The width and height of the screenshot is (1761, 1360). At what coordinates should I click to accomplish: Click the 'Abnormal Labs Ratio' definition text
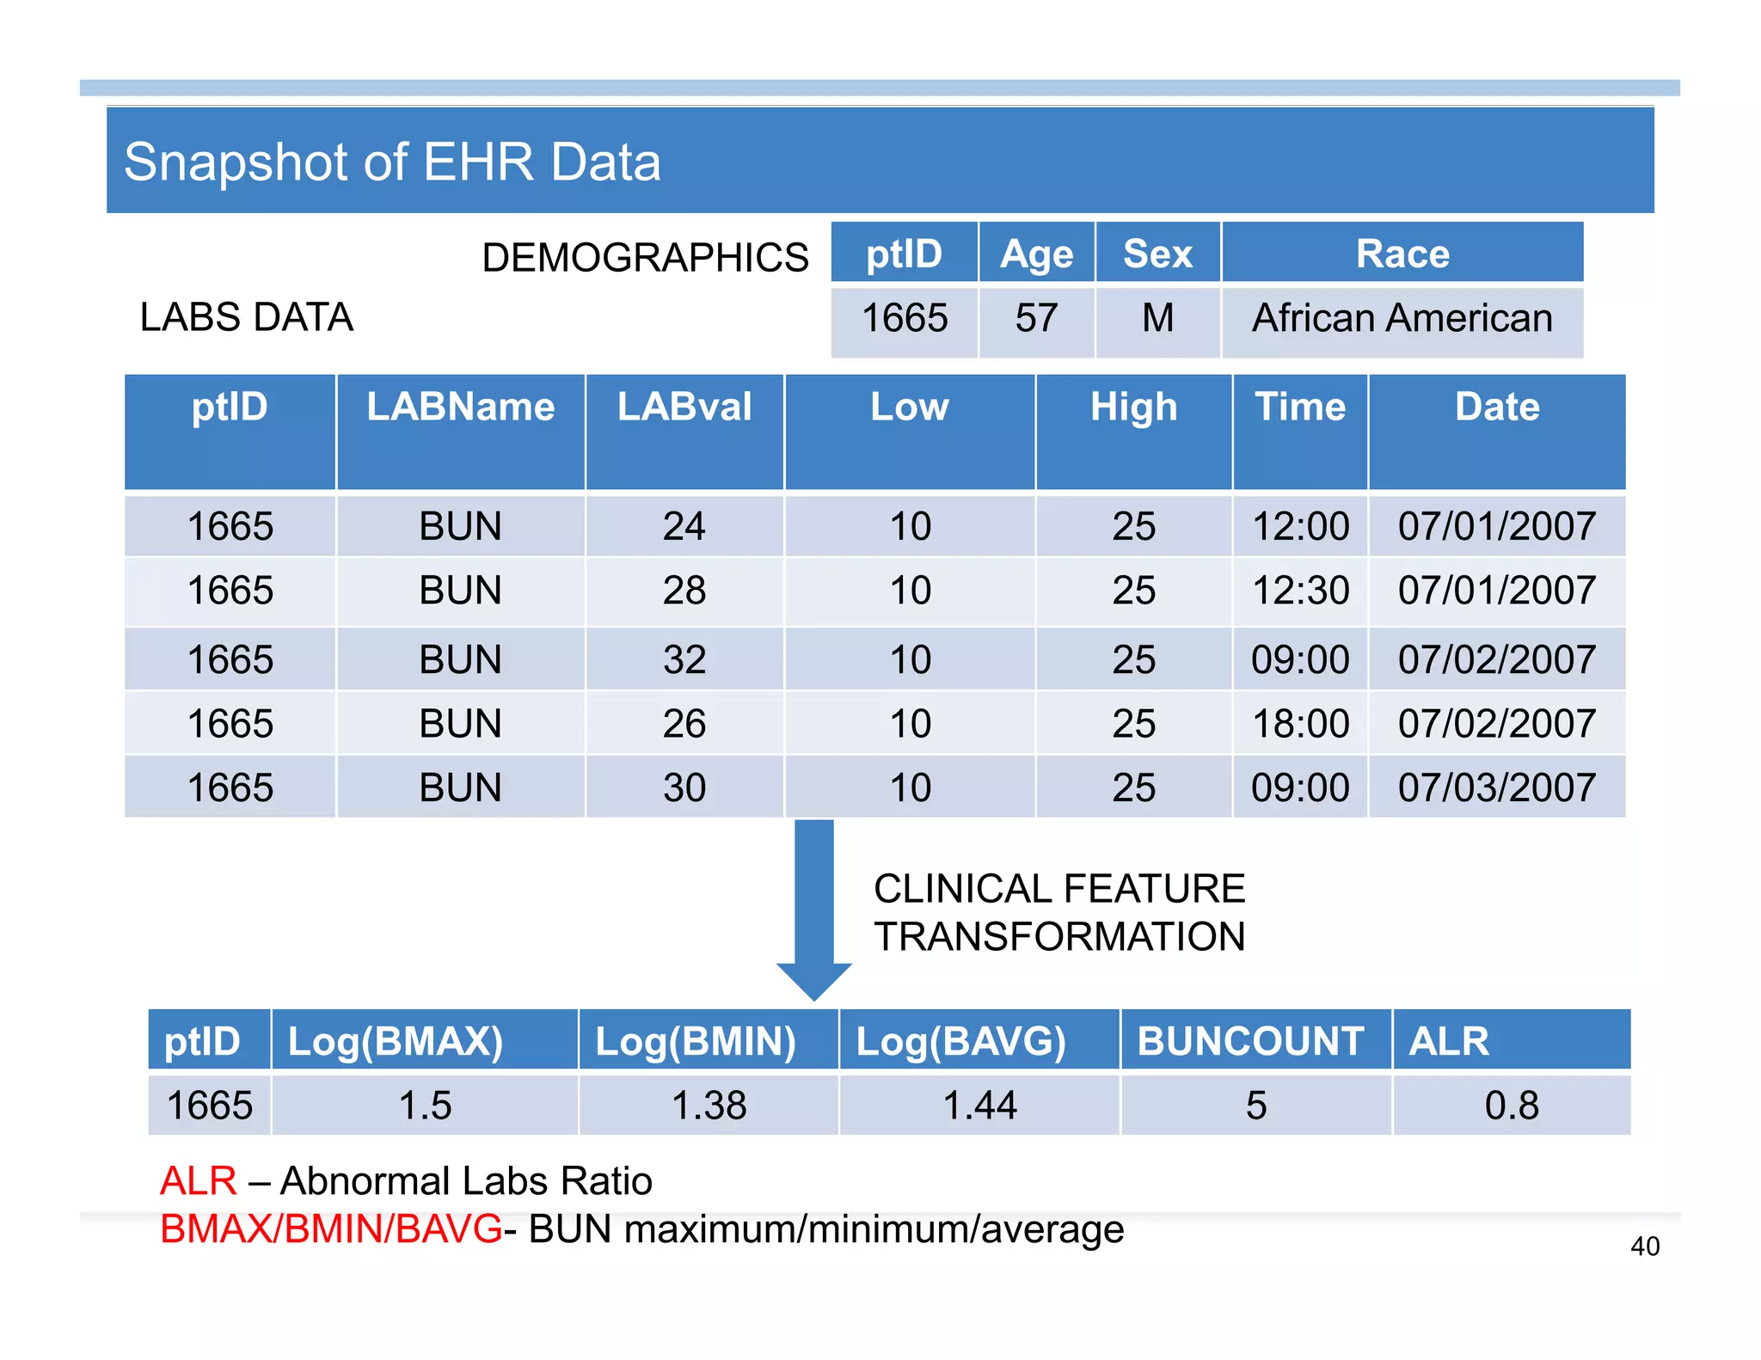[466, 1180]
